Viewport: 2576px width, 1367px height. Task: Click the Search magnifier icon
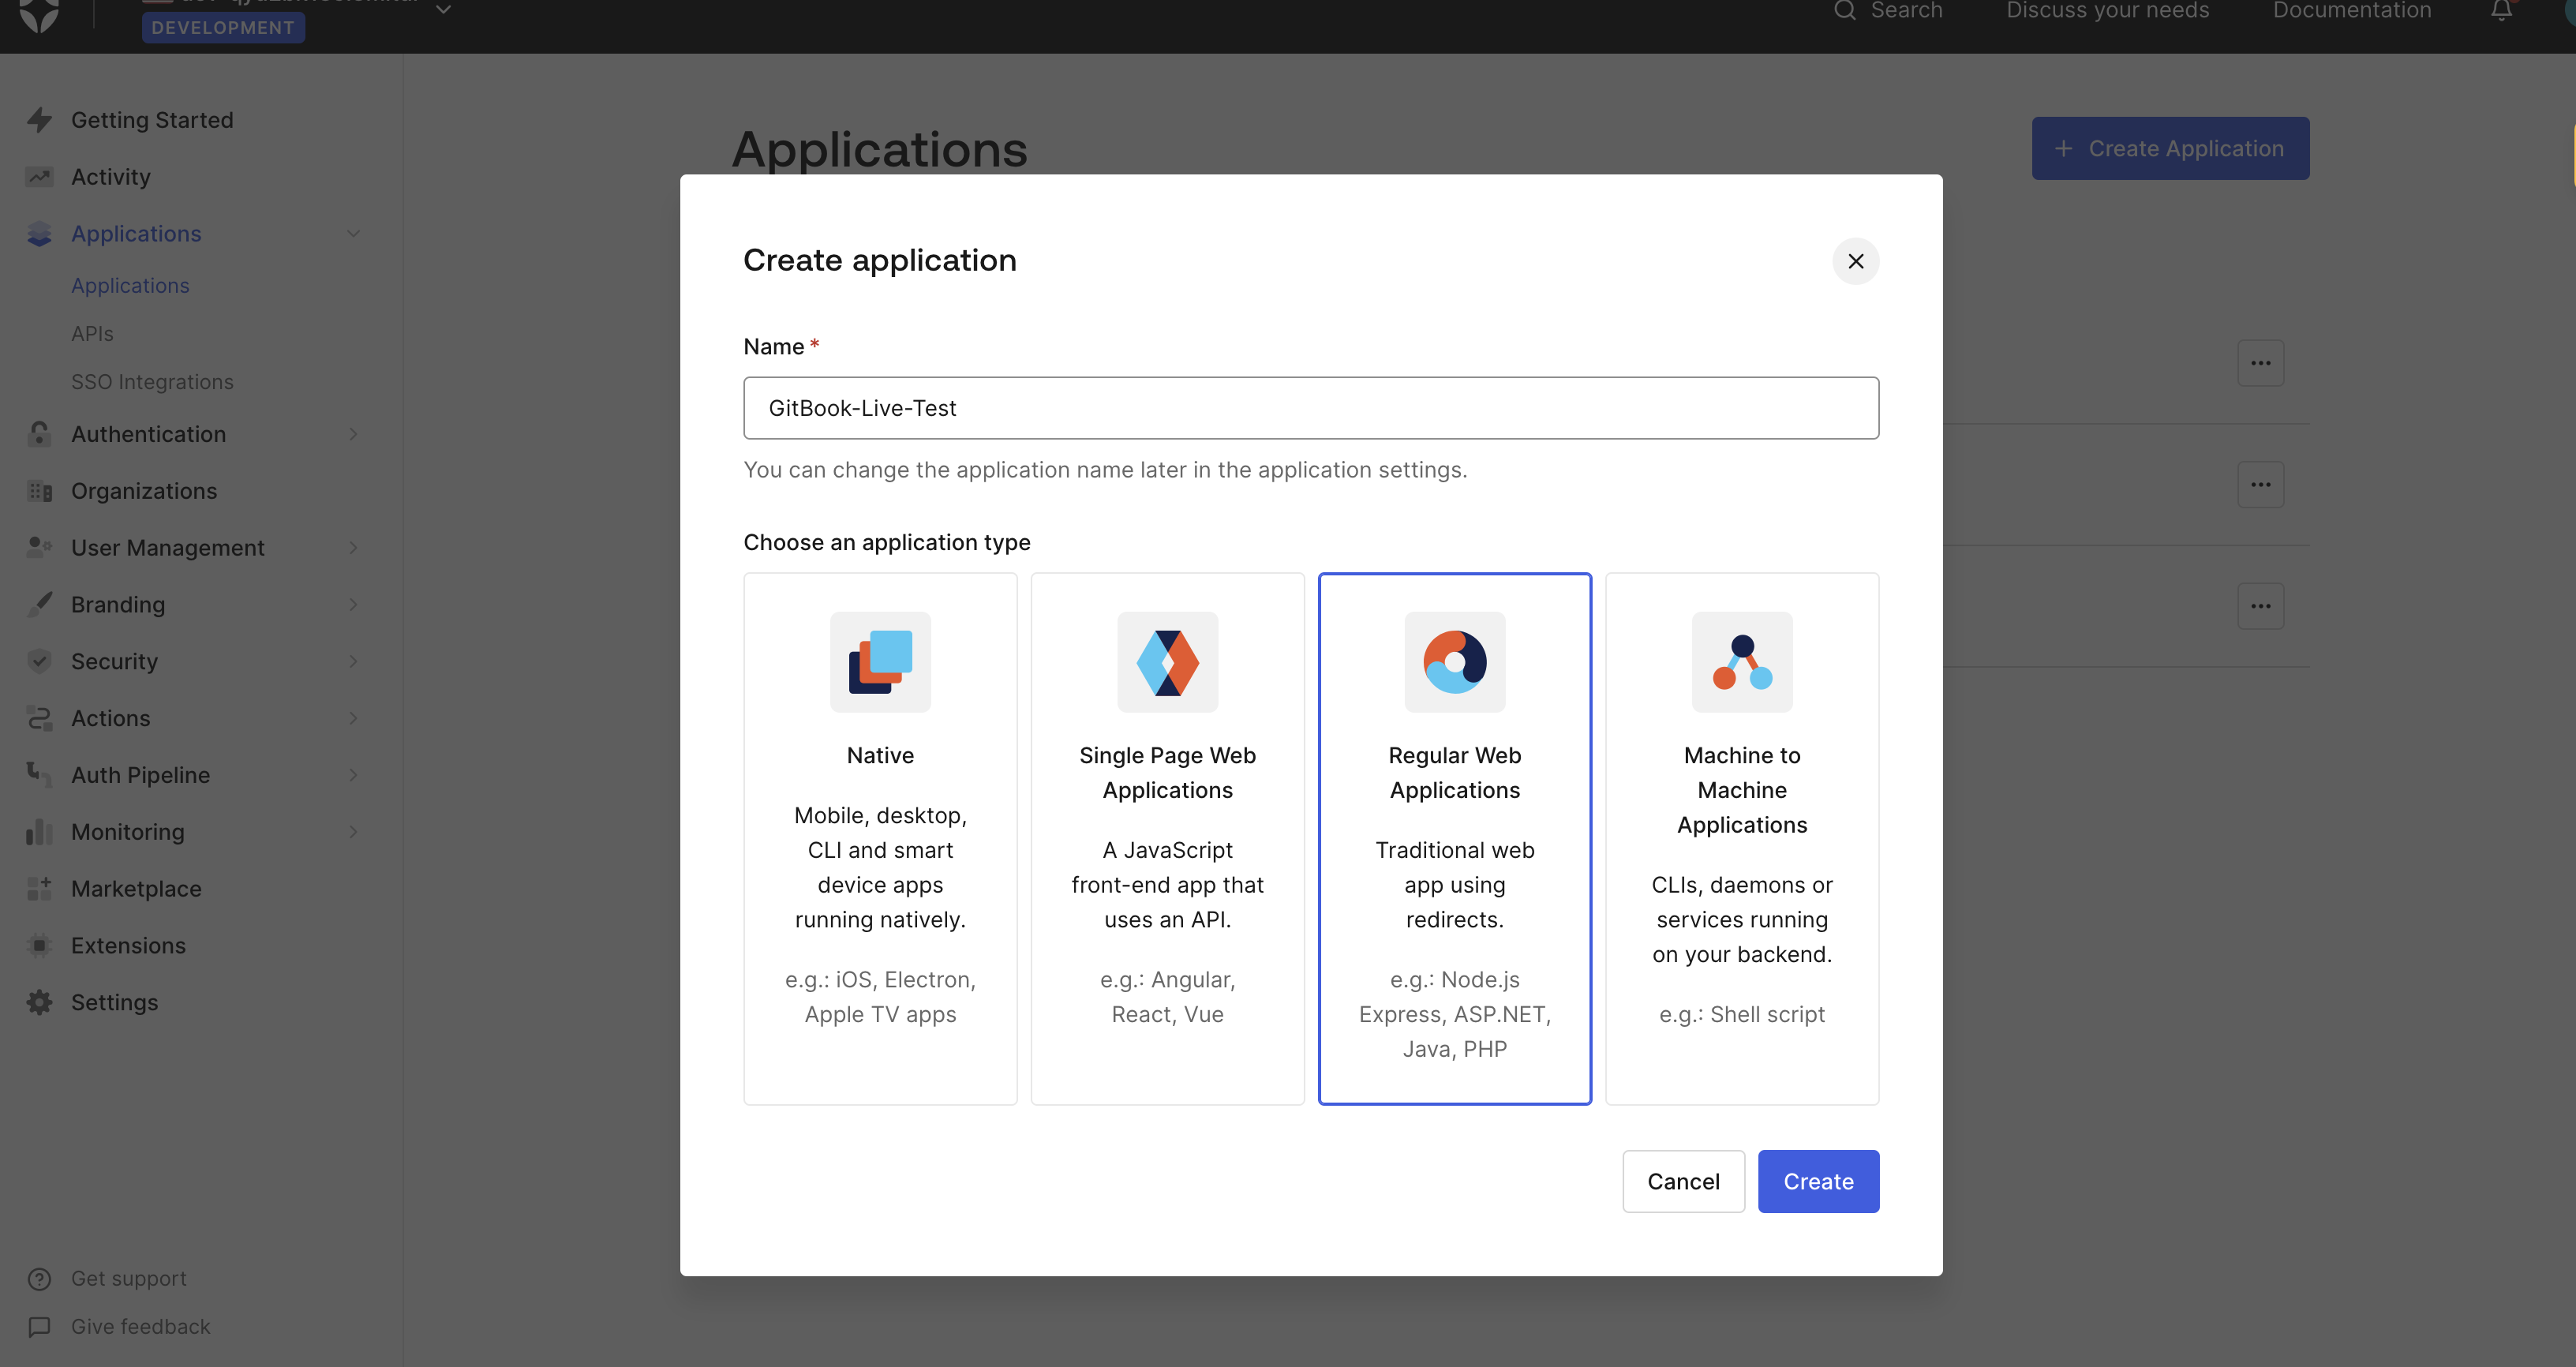tap(1844, 11)
